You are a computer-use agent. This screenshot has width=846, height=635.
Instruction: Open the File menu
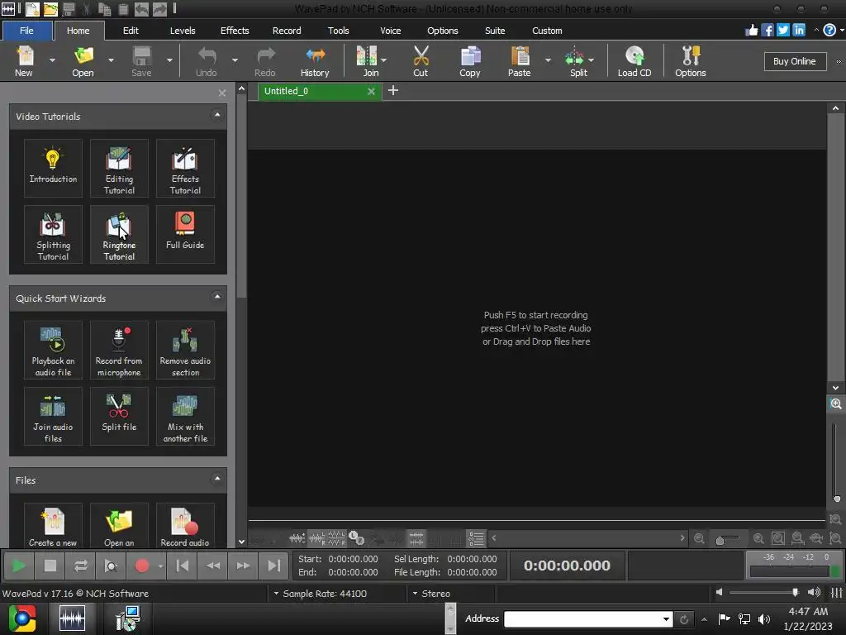pyautogui.click(x=27, y=31)
